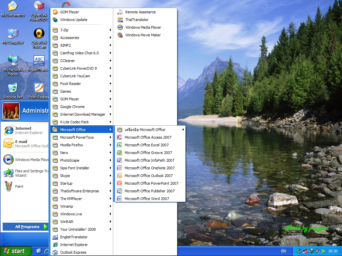This screenshot has width=342, height=256.
Task: Open Windows Media Player in recent programs list
Action: coord(26,160)
